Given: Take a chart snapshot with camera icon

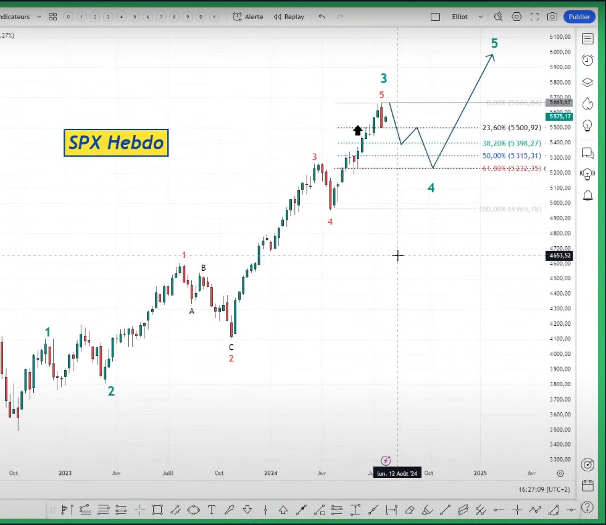Looking at the screenshot, I should click(x=552, y=17).
